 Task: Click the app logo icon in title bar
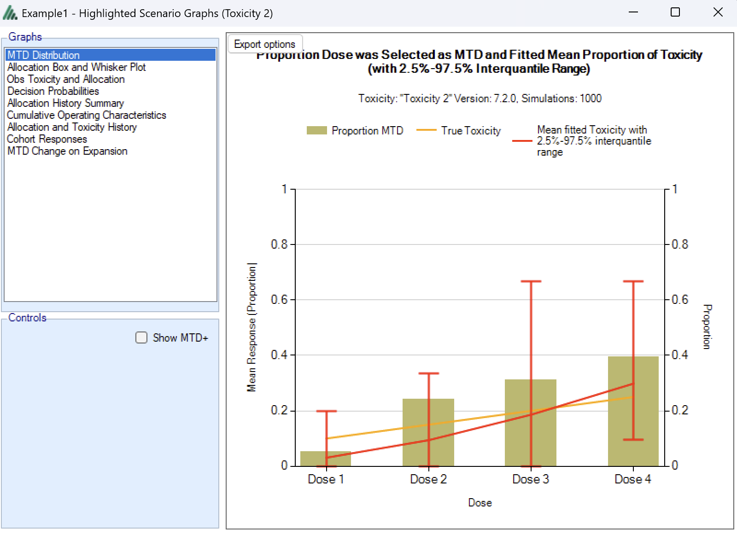click(10, 13)
